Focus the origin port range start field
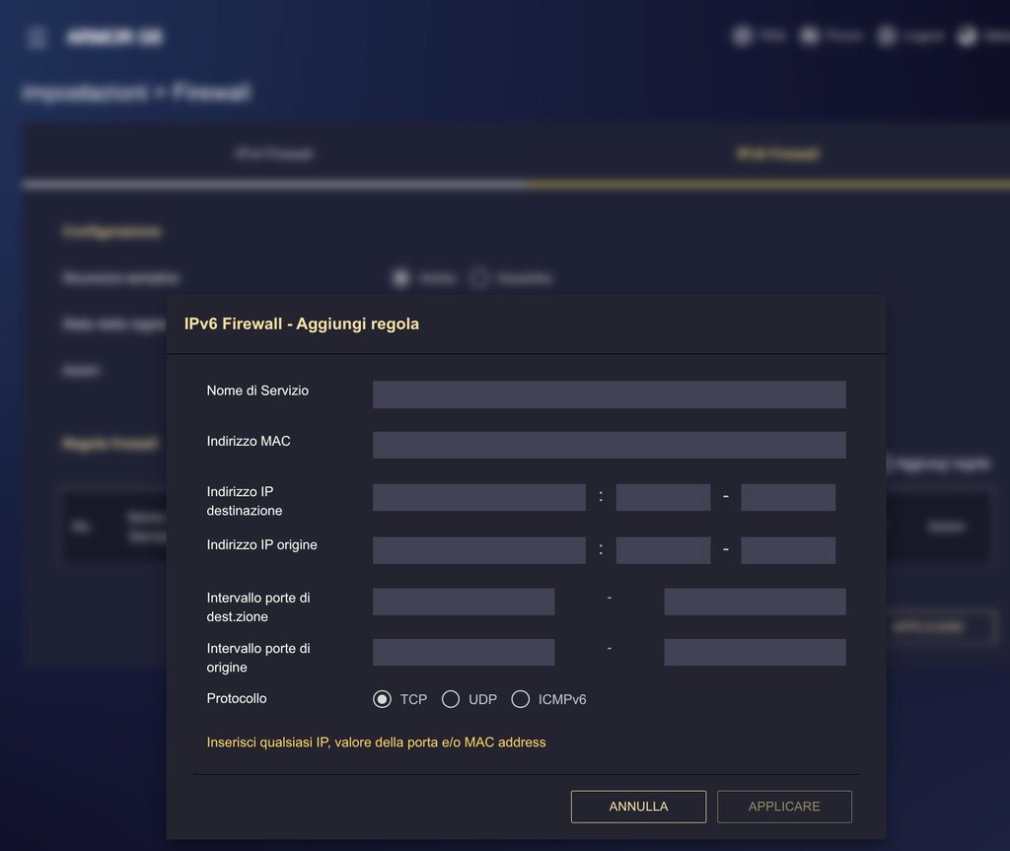The image size is (1010, 851). [464, 652]
